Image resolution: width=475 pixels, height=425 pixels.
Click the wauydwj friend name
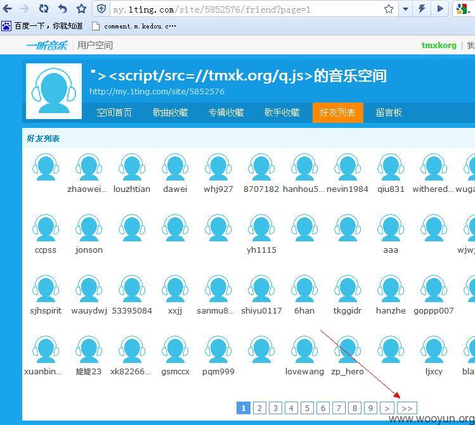[x=89, y=311]
